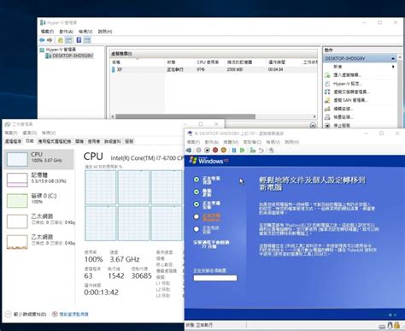Click the Task Manager title bar icon
405x331 pixels.
point(8,124)
